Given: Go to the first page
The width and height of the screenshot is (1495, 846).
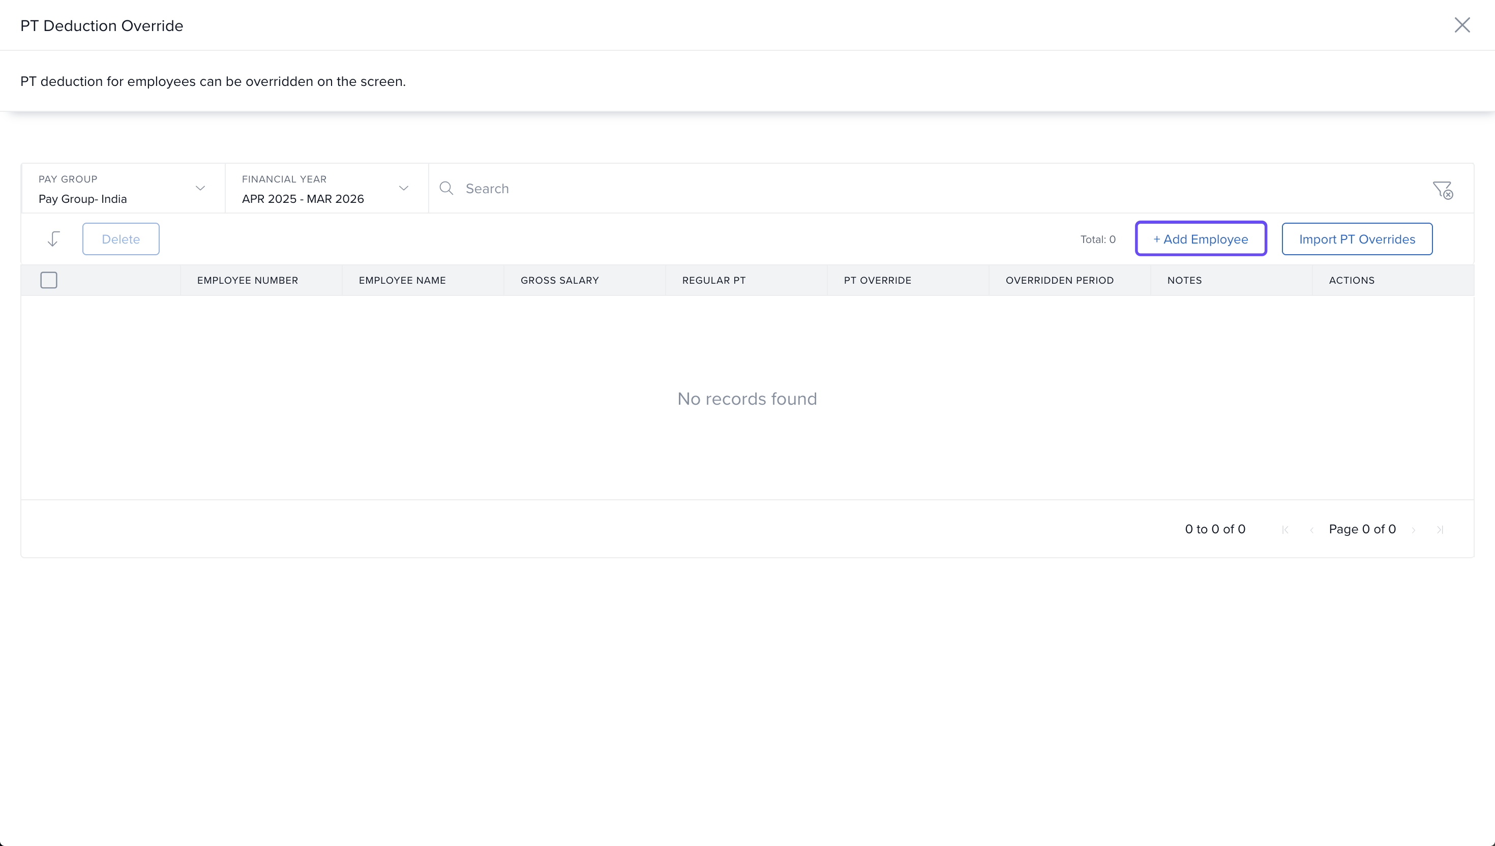Looking at the screenshot, I should coord(1285,529).
